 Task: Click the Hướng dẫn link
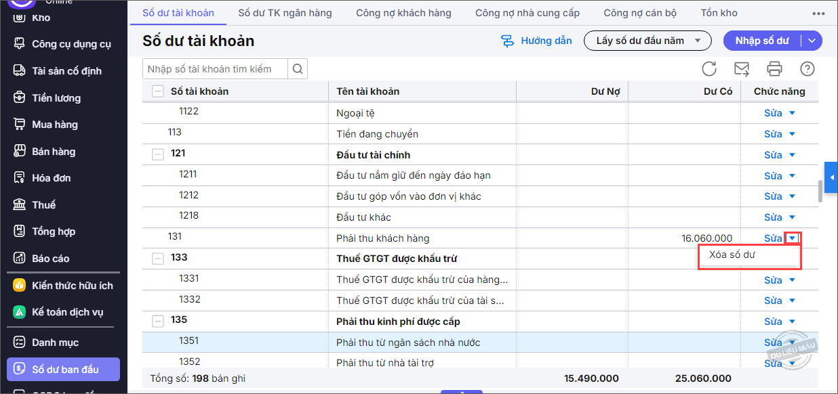tap(536, 41)
